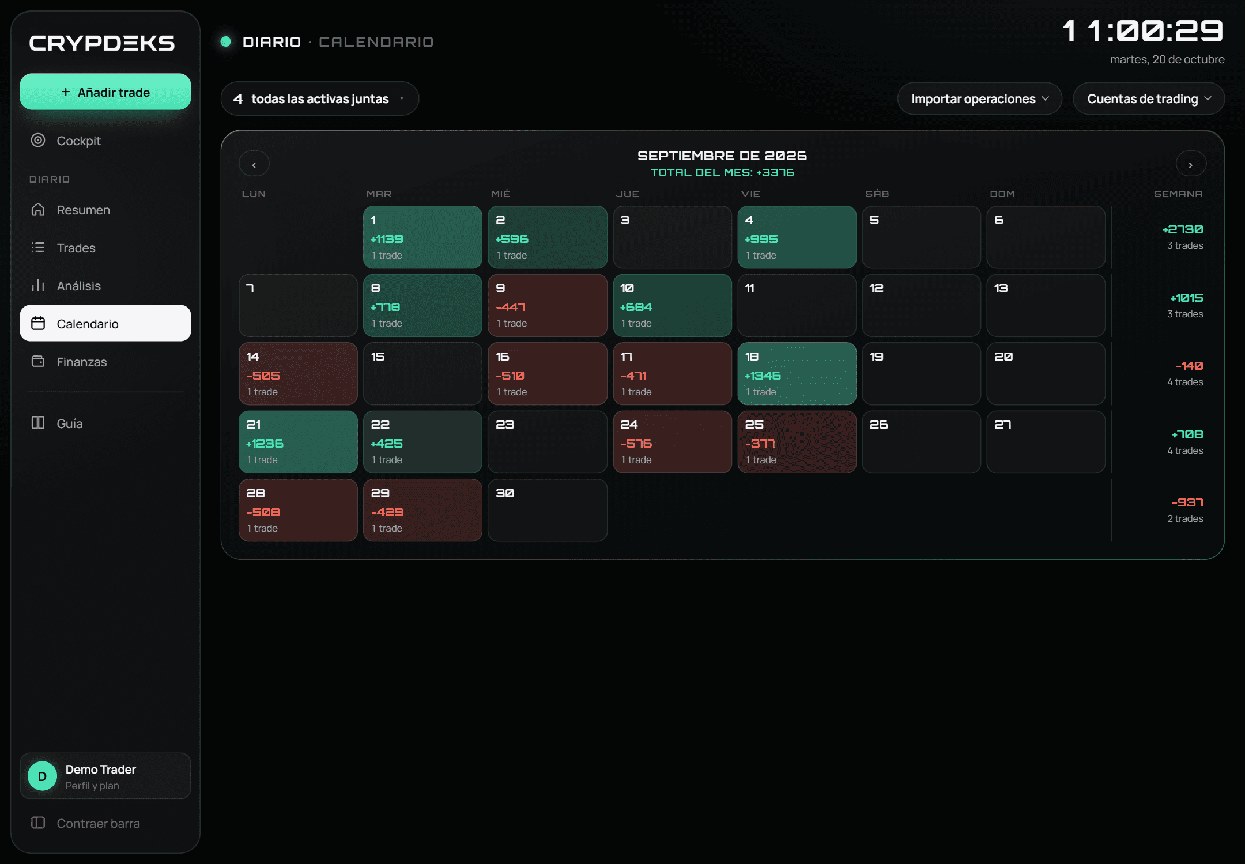This screenshot has height=864, width=1245.
Task: Open the Trades section
Action: pos(105,248)
